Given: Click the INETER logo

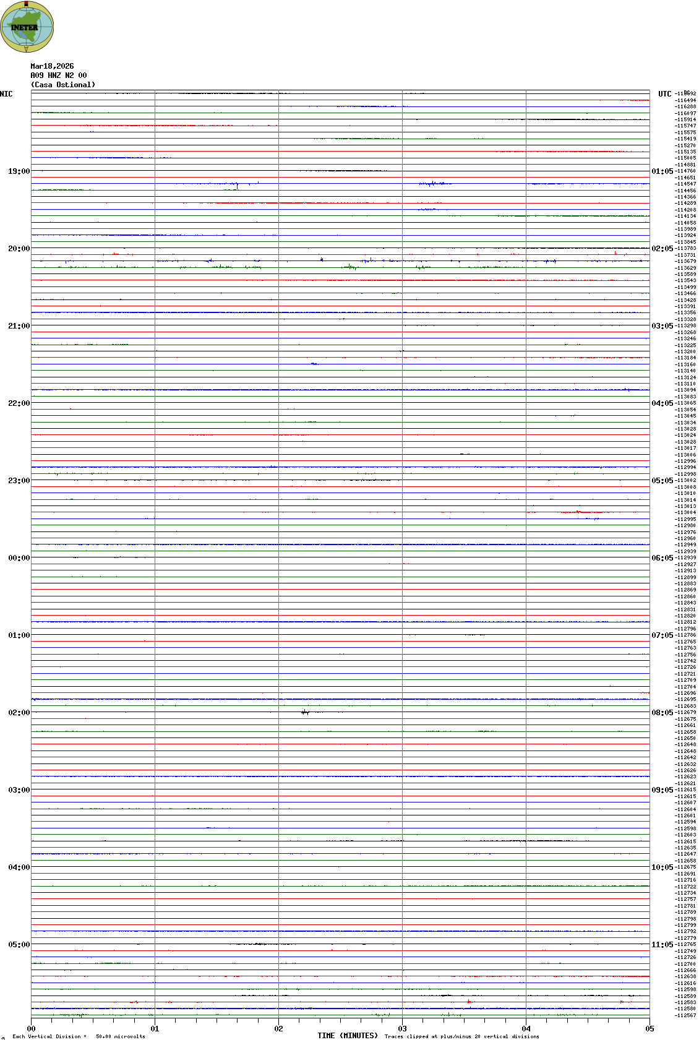Looking at the screenshot, I should [27, 27].
